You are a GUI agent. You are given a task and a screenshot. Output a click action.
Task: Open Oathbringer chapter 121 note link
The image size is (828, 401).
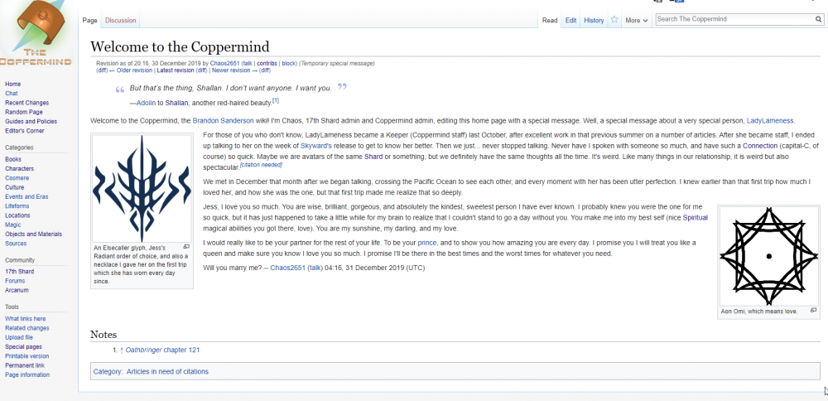[x=162, y=350]
